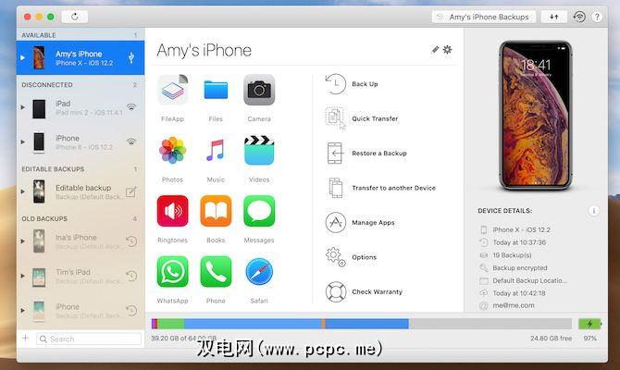Click the storage usage bar
Image resolution: width=620 pixels, height=370 pixels.
[362, 324]
